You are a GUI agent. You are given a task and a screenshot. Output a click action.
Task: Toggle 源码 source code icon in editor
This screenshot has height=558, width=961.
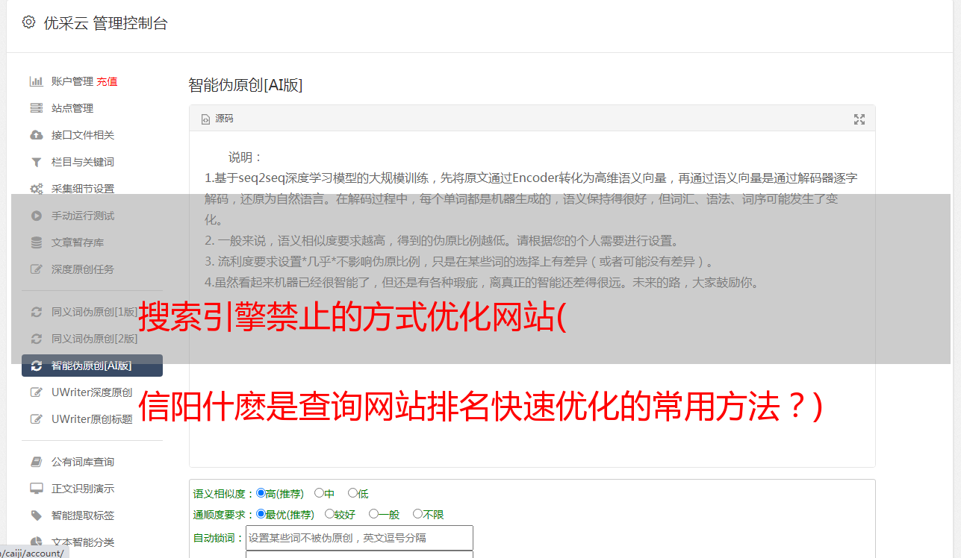205,119
